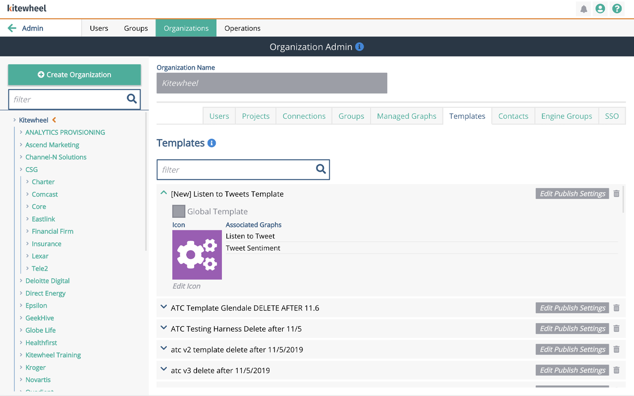Expand the atc v3 delete template row
Image resolution: width=634 pixels, height=396 pixels.
pyautogui.click(x=164, y=370)
